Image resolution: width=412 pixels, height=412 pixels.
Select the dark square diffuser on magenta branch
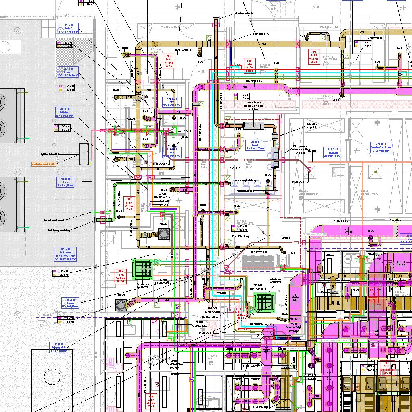pos(121,306)
